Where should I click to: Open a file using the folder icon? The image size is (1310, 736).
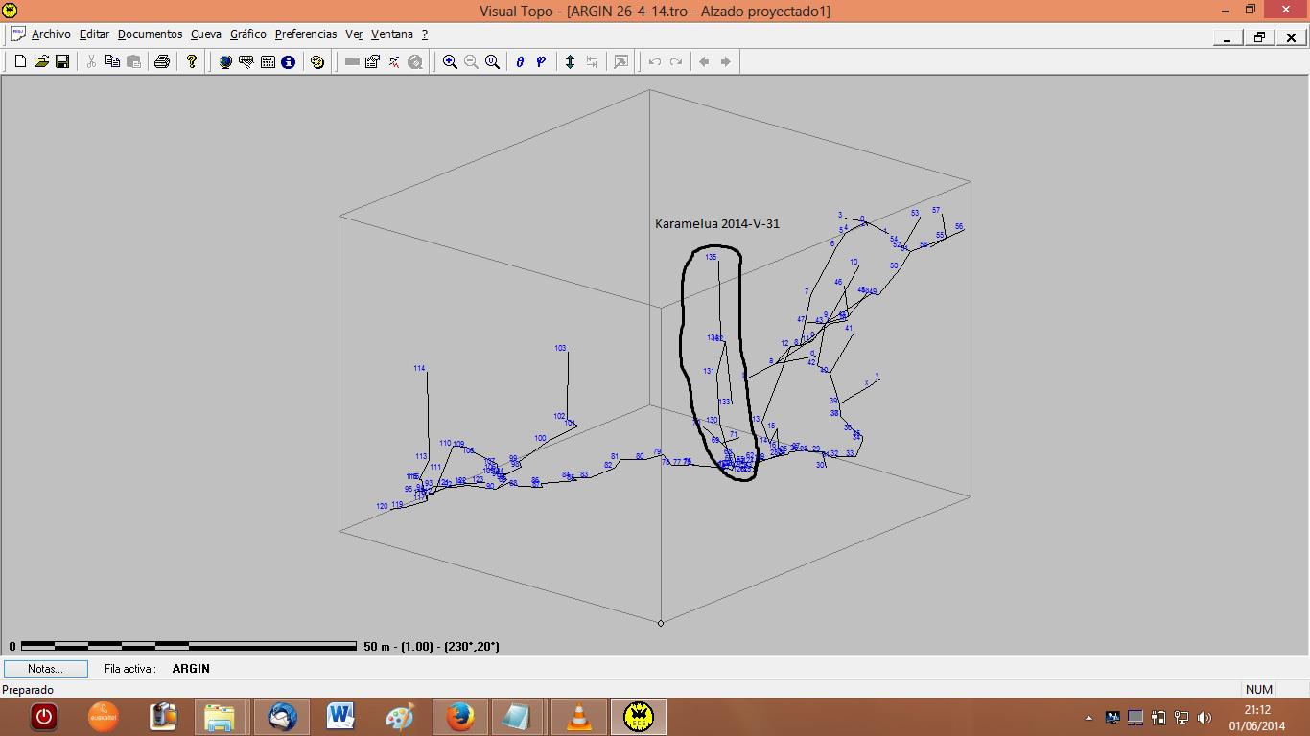pos(41,61)
